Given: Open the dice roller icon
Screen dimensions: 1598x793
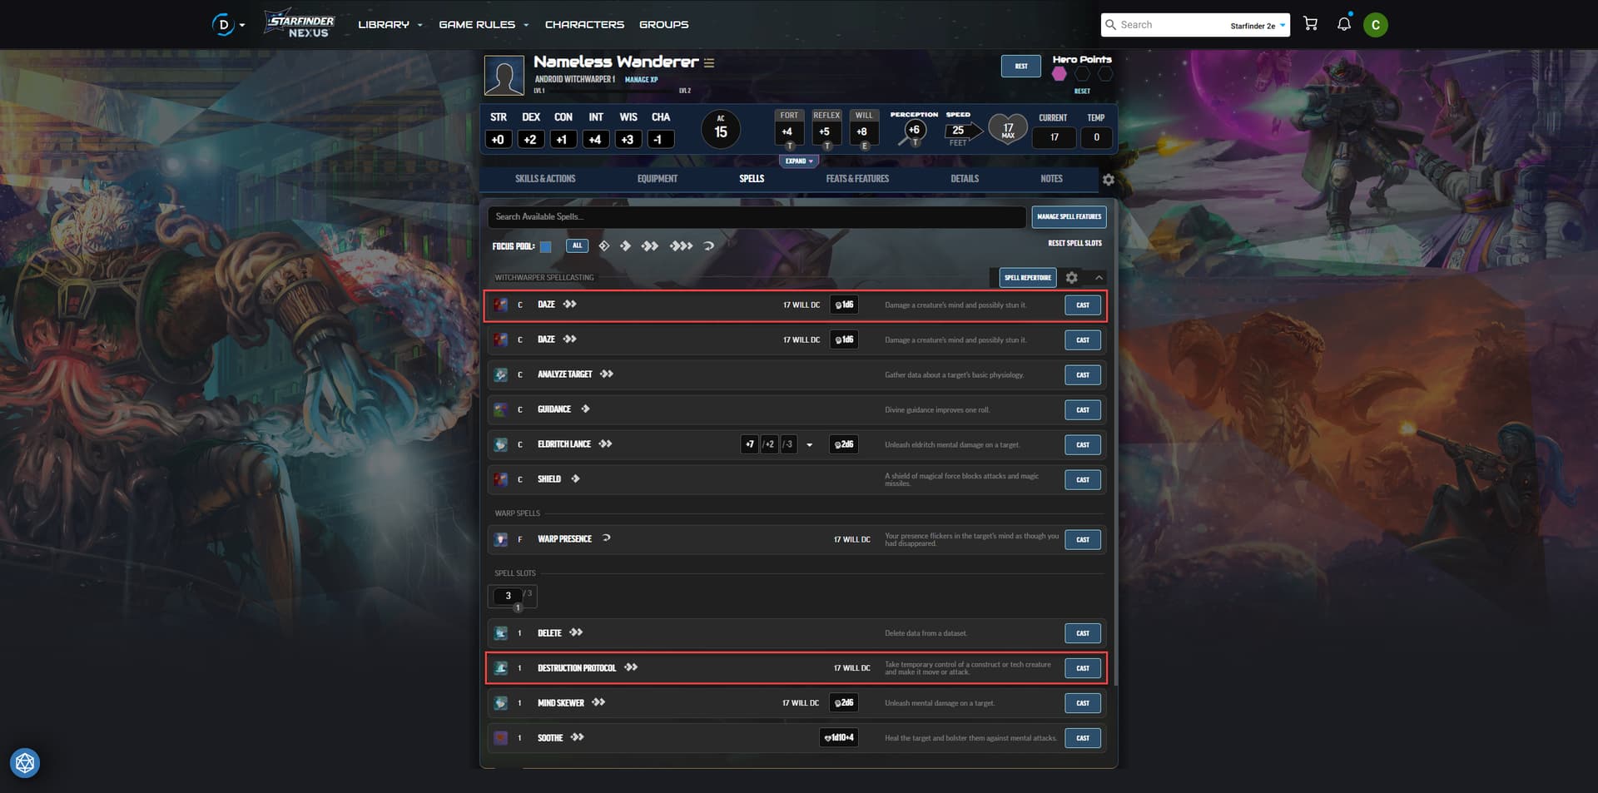Looking at the screenshot, I should click(x=25, y=763).
